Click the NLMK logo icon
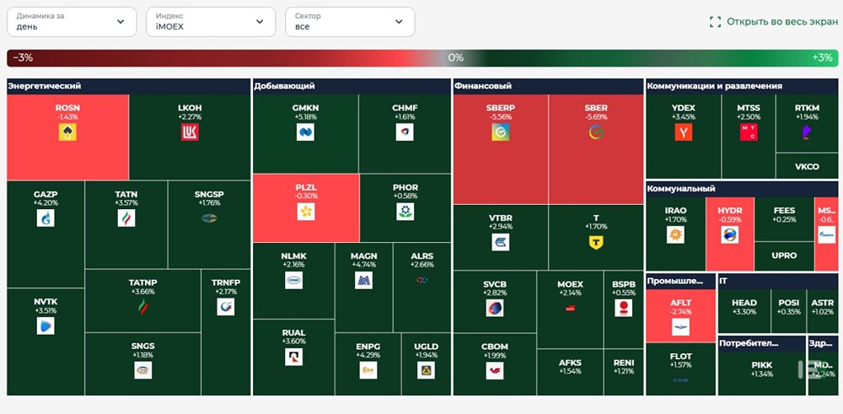The width and height of the screenshot is (843, 414). pyautogui.click(x=293, y=280)
